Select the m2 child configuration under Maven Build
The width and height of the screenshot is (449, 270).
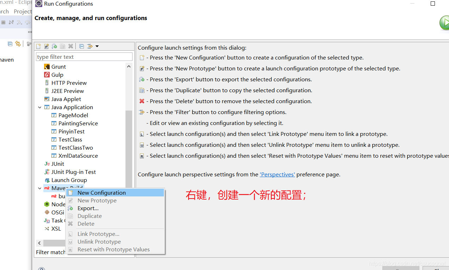[58, 196]
